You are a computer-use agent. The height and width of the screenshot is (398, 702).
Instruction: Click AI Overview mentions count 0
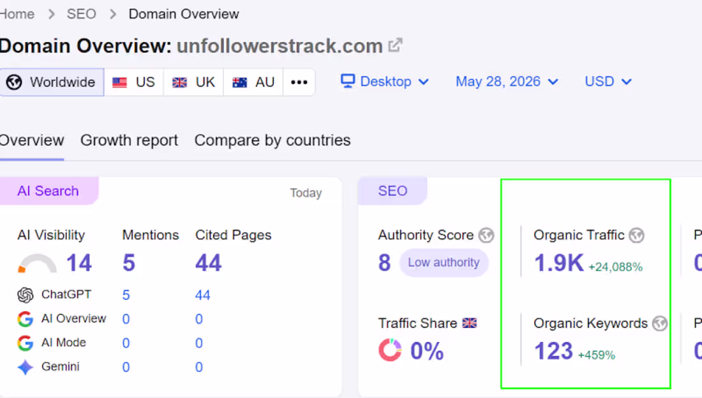(126, 319)
